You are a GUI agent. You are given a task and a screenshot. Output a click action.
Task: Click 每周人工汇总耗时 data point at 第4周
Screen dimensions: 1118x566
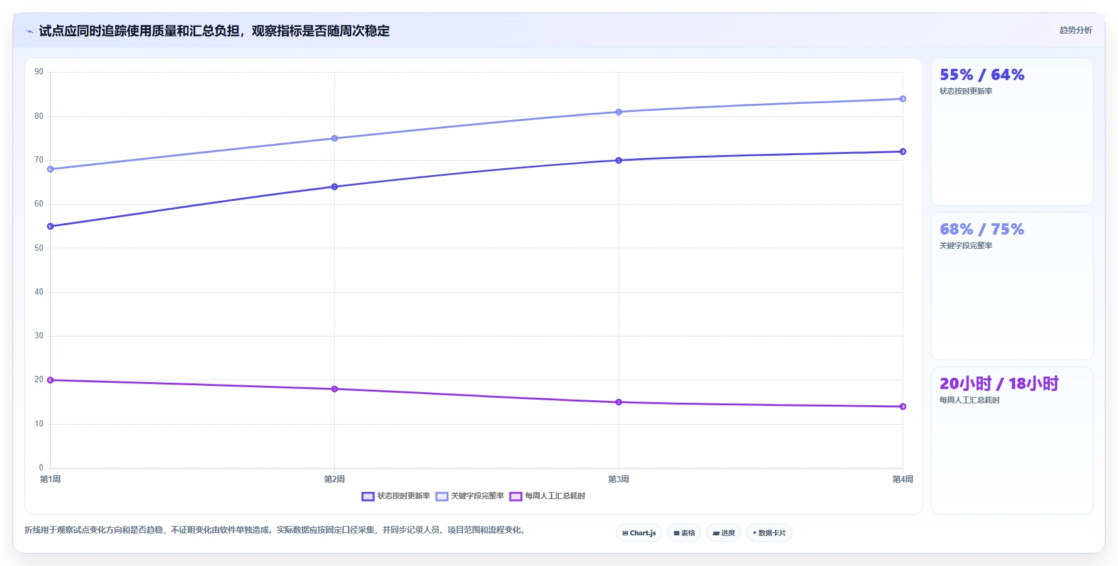[903, 407]
